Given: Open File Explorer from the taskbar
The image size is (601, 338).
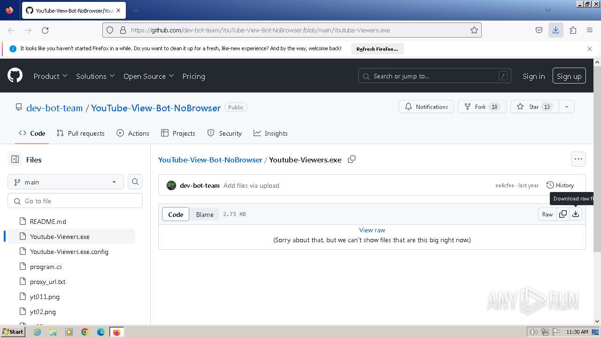Looking at the screenshot, I should (x=53, y=332).
